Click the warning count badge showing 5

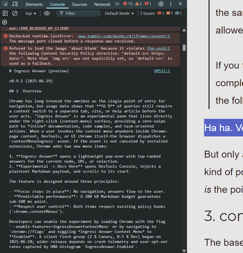138,4
